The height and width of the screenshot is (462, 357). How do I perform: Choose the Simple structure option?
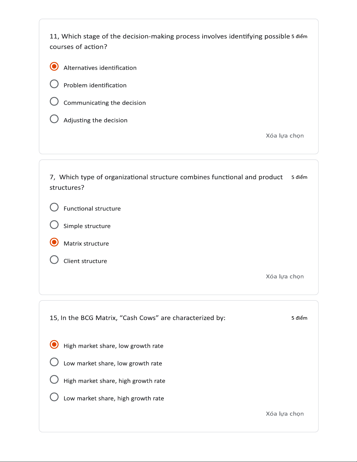coord(54,225)
